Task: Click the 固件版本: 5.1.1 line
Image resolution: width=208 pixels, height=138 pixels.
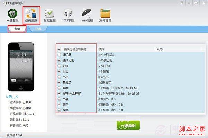Action: tap(19, 120)
